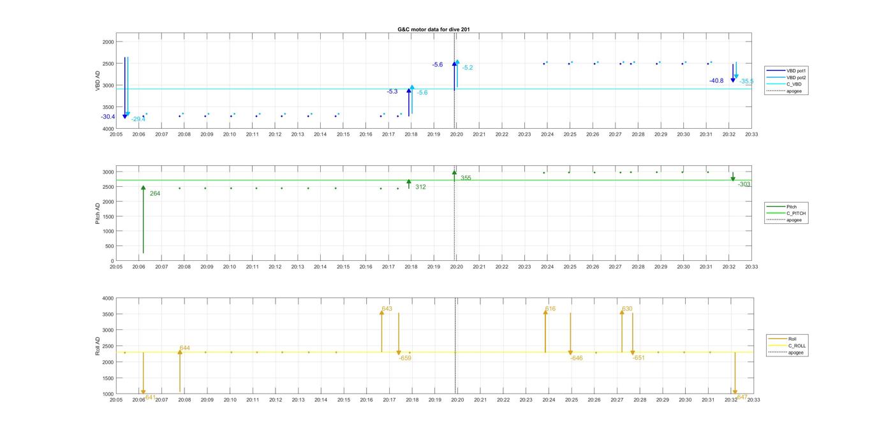Click the '20:33' tick label under the Roll plot

[x=753, y=400]
